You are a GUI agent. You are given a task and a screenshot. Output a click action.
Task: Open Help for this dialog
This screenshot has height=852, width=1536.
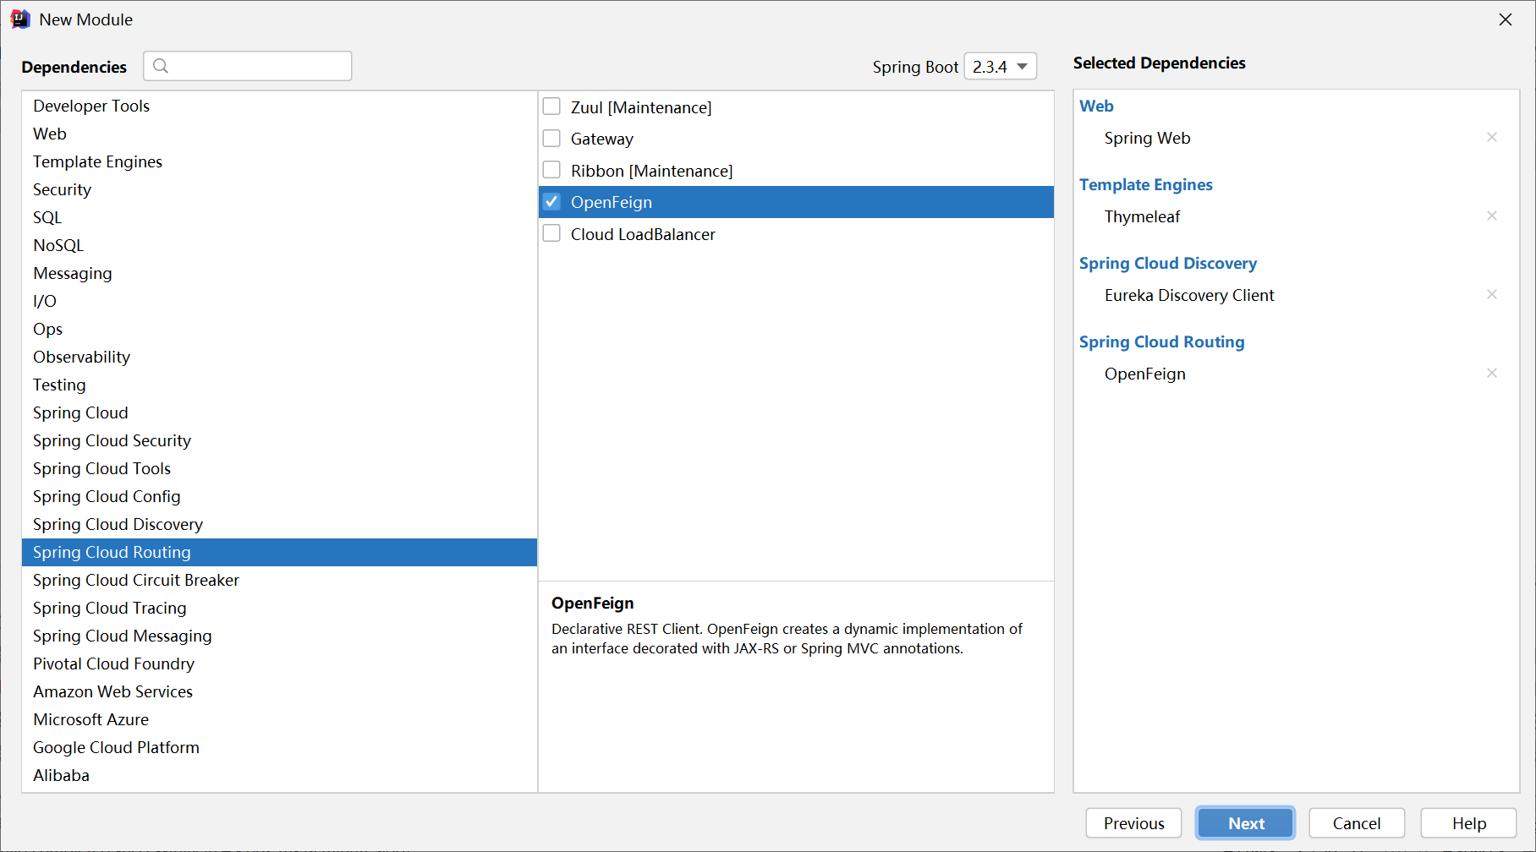pyautogui.click(x=1469, y=823)
